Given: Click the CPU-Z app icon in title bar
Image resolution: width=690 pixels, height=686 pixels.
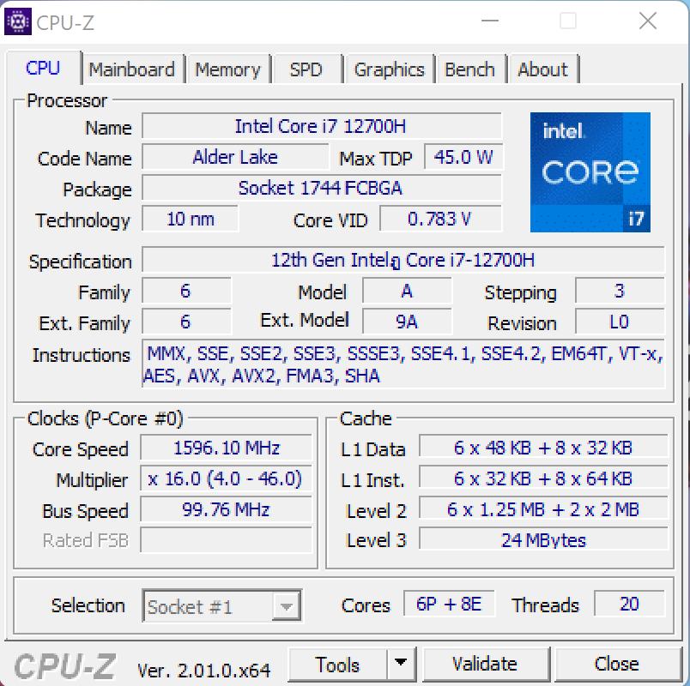Looking at the screenshot, I should click(x=18, y=21).
